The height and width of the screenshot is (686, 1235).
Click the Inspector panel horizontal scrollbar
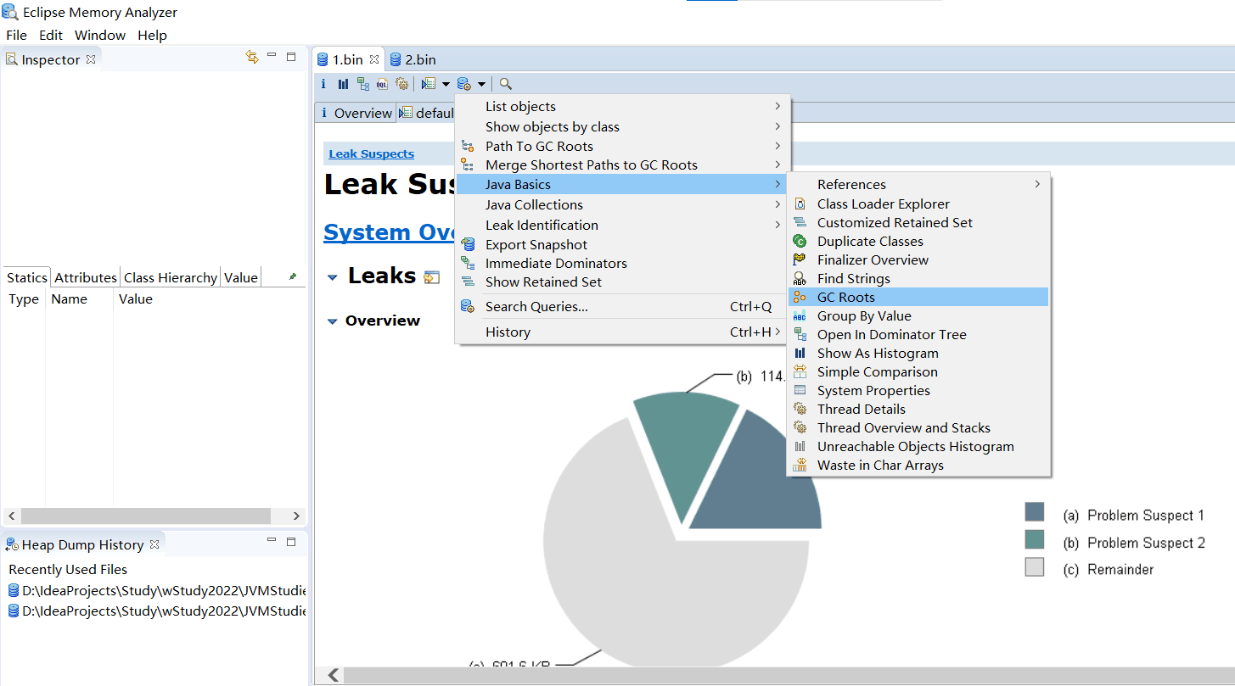click(x=145, y=516)
